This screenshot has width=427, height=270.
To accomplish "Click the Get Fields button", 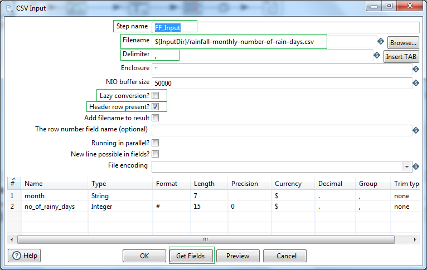I will point(190,256).
